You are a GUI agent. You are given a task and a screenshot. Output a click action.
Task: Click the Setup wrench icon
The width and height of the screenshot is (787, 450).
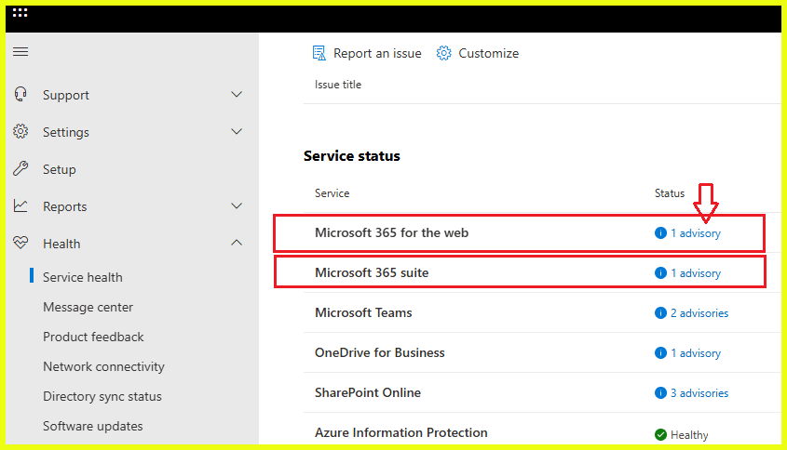click(x=20, y=168)
